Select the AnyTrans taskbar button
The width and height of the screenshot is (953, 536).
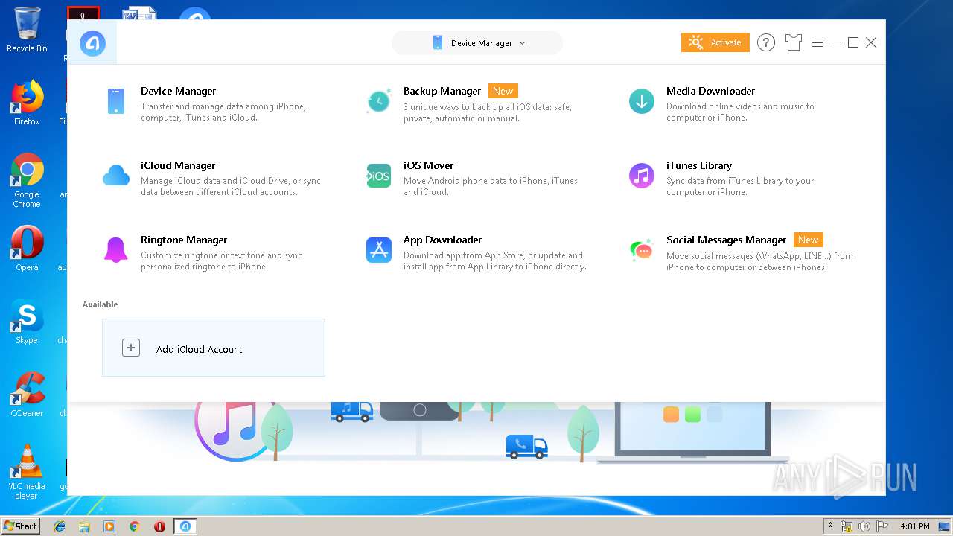(x=185, y=526)
